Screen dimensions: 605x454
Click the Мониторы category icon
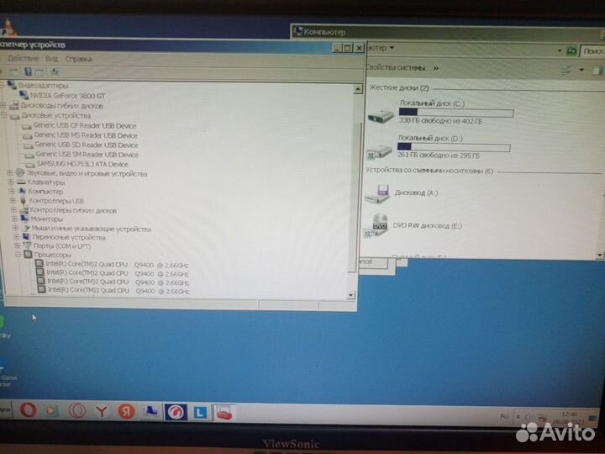pos(24,219)
